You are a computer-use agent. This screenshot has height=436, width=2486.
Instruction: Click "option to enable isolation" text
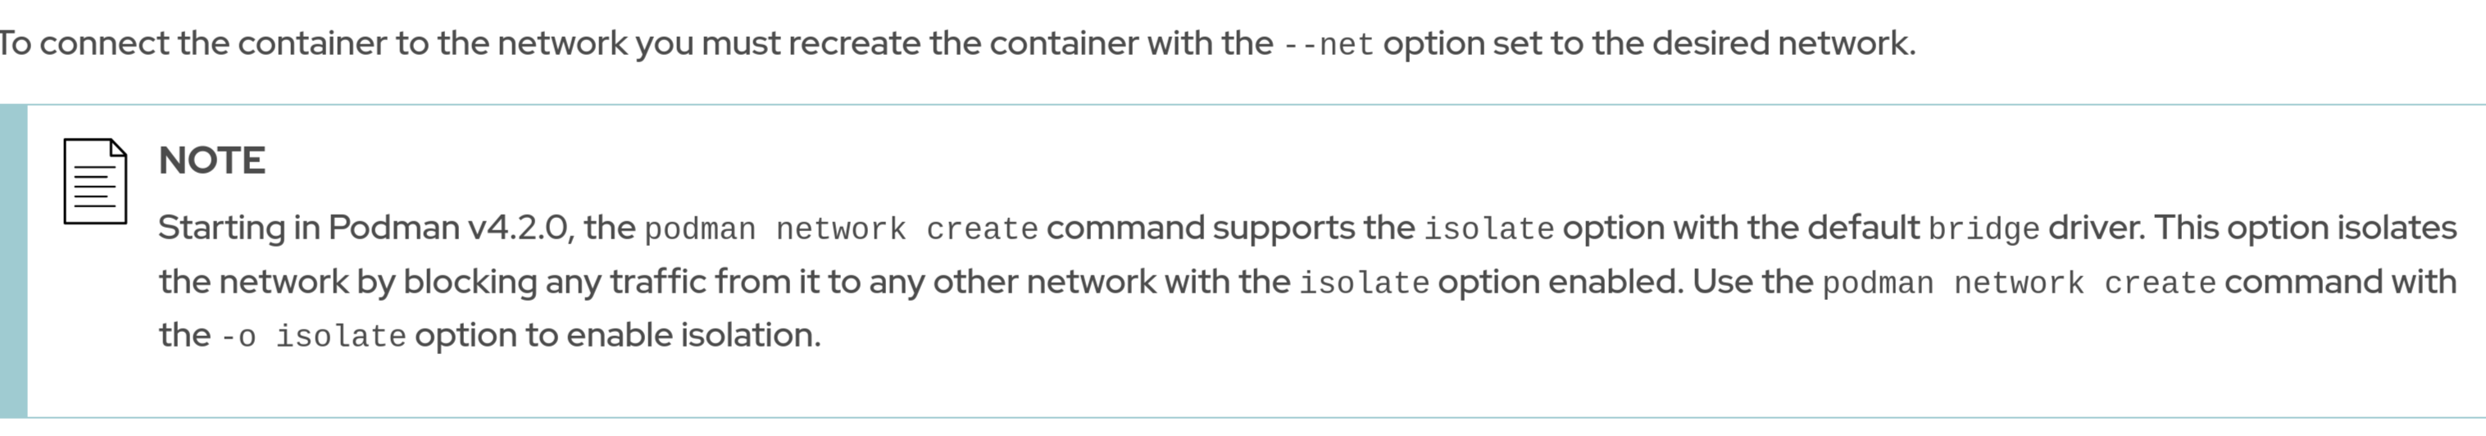[618, 334]
